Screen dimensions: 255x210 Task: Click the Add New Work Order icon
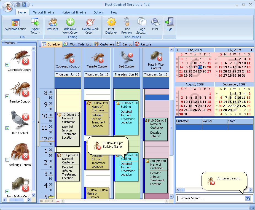[70, 22]
